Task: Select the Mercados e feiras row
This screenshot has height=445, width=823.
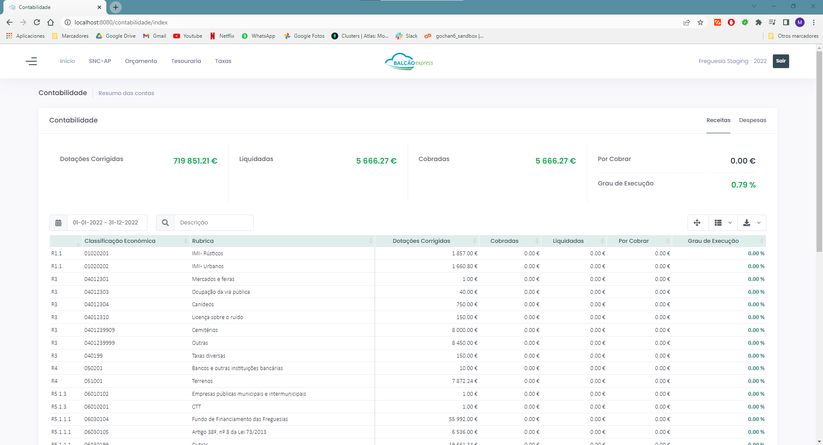Action: pyautogui.click(x=408, y=279)
